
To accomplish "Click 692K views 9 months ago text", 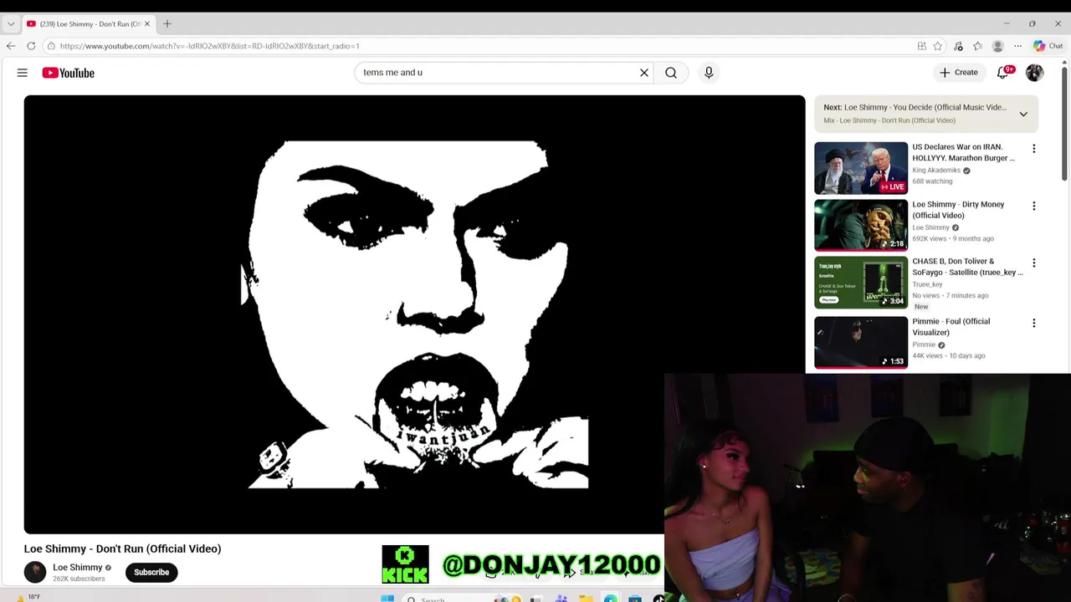I will point(953,238).
